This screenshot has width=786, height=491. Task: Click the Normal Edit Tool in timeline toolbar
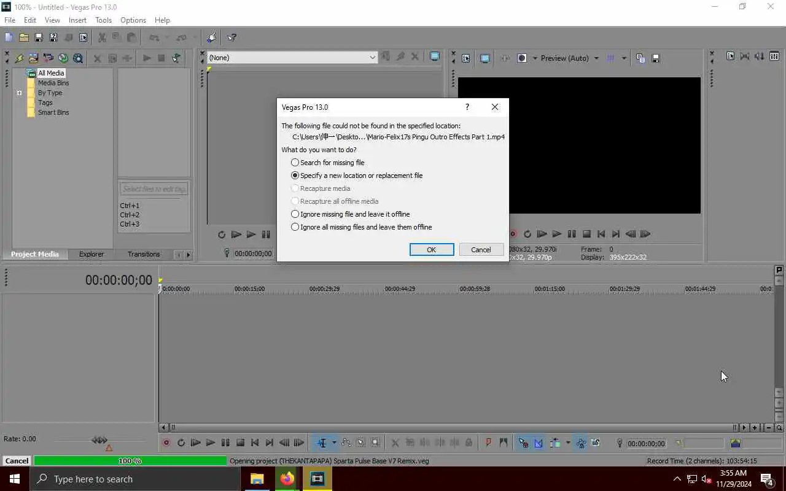322,443
